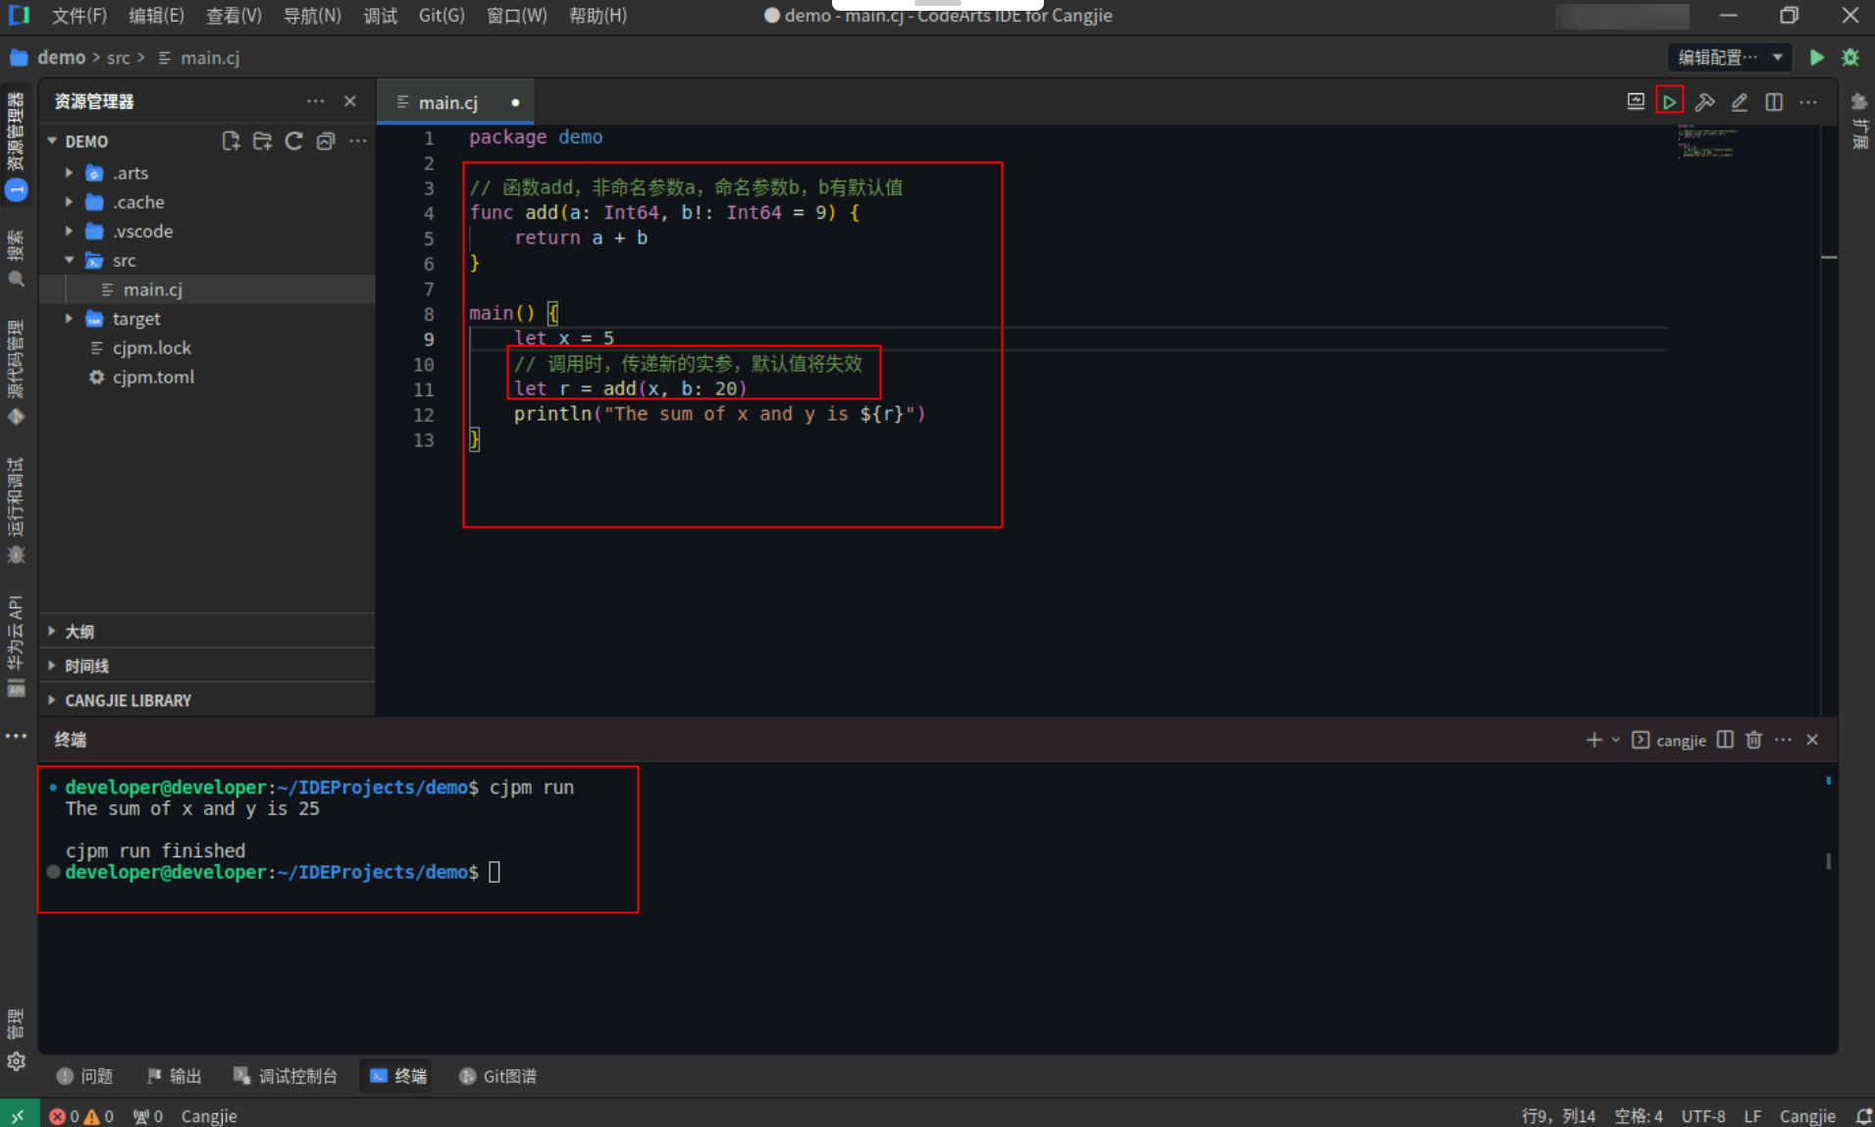This screenshot has height=1127, width=1875.
Task: Expand the 时间线 timeline section
Action: tap(206, 666)
